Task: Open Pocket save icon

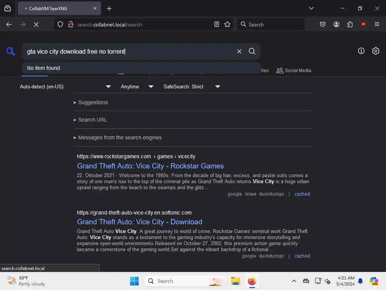Action: (x=323, y=24)
